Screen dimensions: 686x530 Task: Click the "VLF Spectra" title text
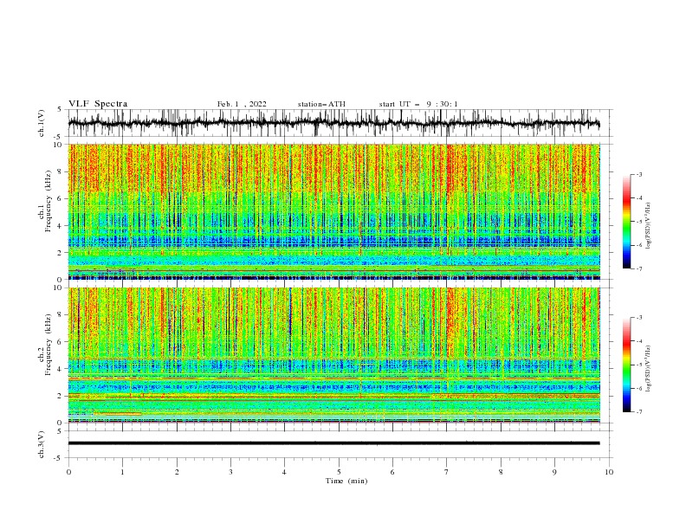[98, 104]
